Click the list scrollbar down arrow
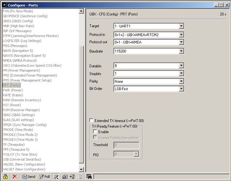Viewport: 231px width, 181px height. click(81, 169)
